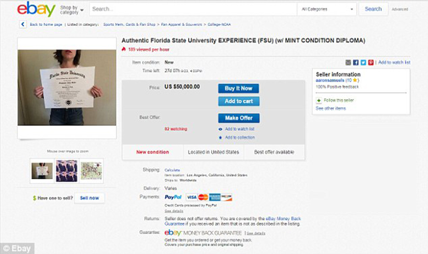This screenshot has height=254, width=428.
Task: Click in the Search input field
Action: [193, 9]
